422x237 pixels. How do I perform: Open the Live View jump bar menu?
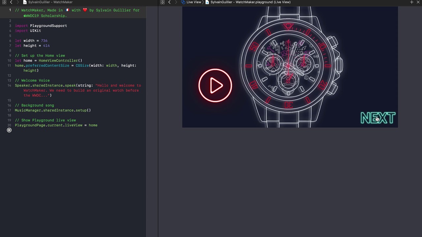194,2
